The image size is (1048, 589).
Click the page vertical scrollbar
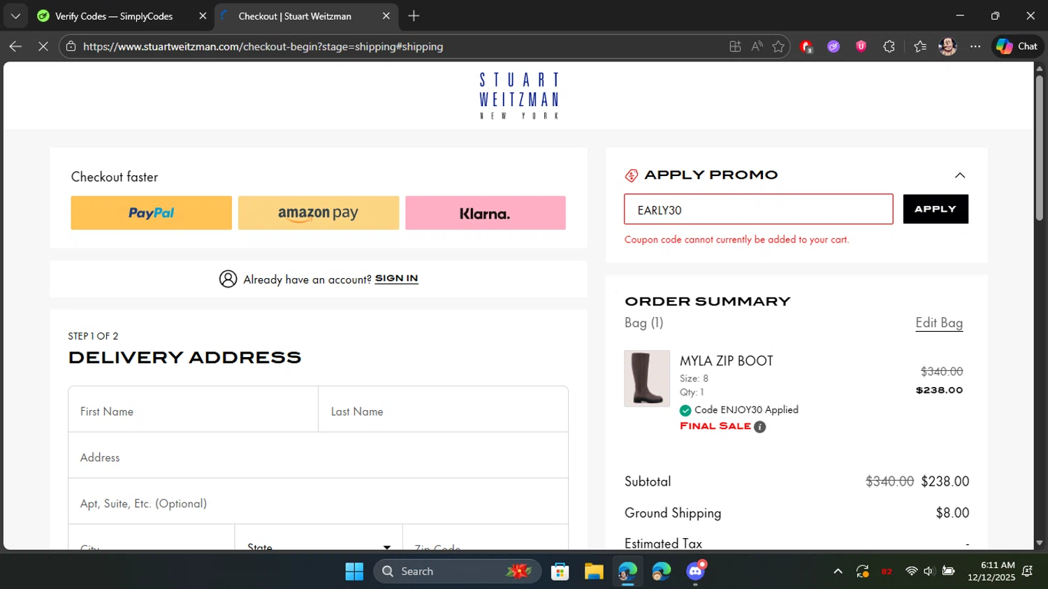click(1040, 147)
